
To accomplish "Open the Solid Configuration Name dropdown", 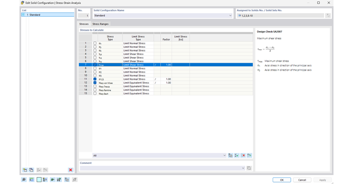I will pos(230,15).
